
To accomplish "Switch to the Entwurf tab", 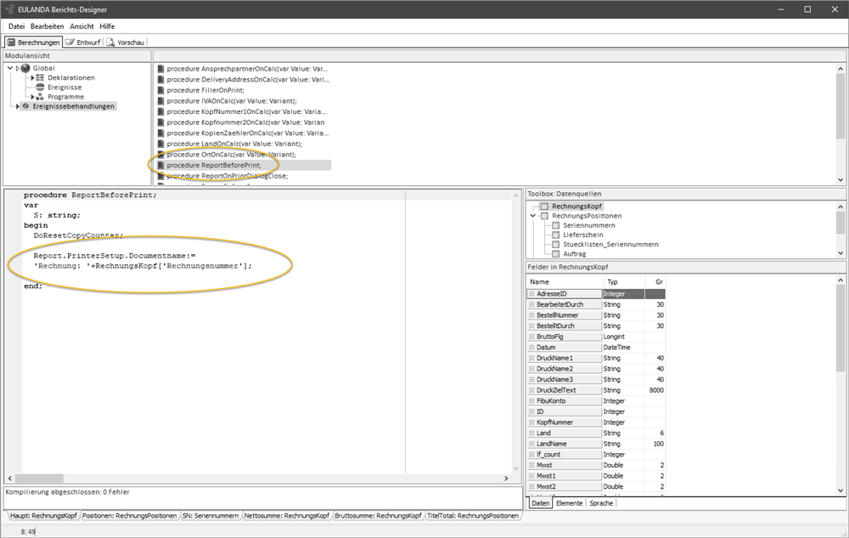I will pyautogui.click(x=83, y=42).
